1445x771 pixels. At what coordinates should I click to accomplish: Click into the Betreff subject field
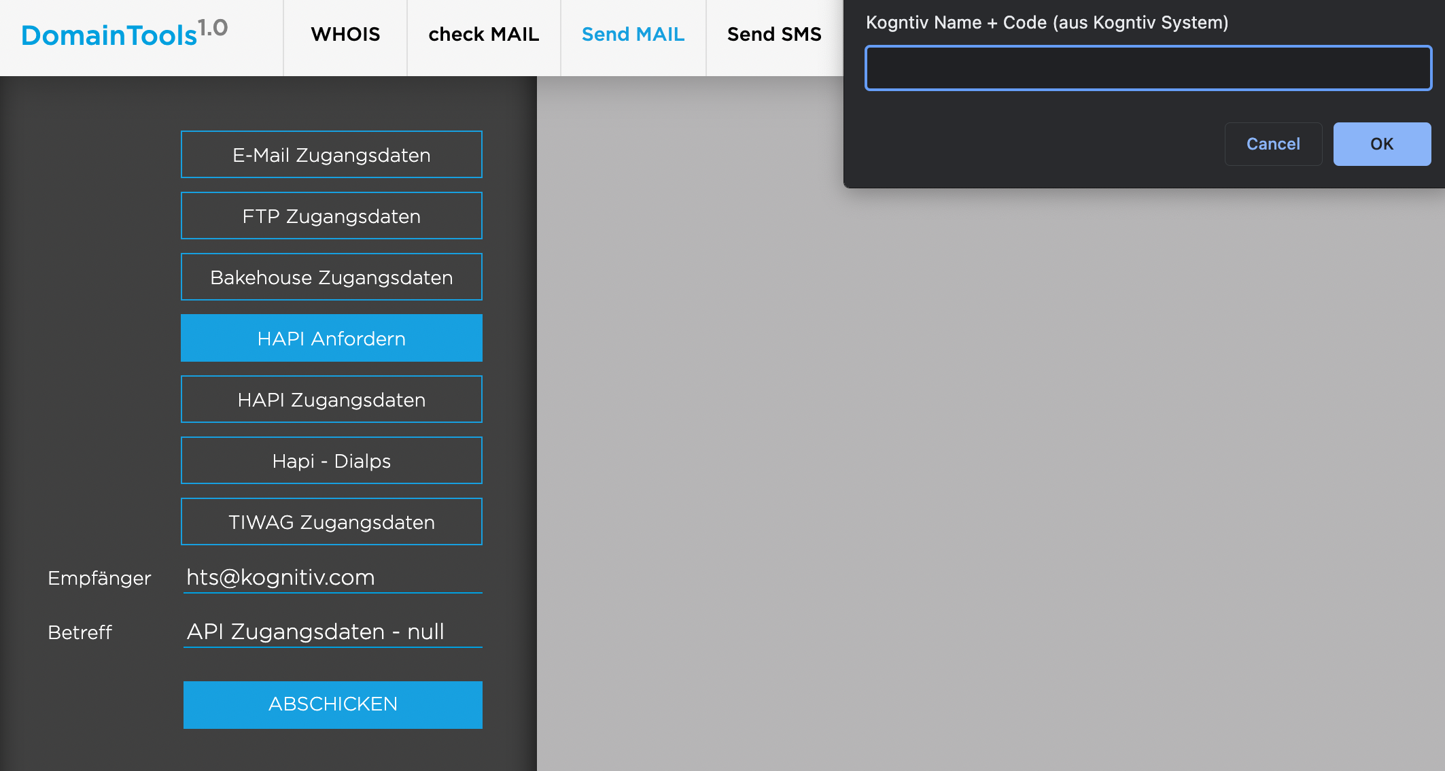coord(332,632)
